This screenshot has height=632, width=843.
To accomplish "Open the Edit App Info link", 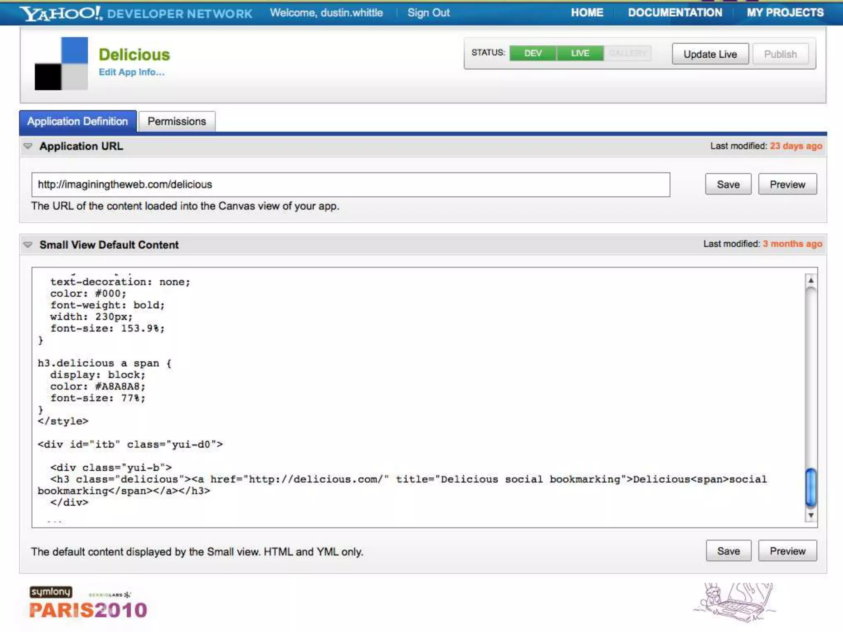I will point(131,72).
